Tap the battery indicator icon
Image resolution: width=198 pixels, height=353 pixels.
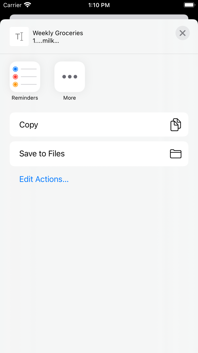[x=189, y=5]
